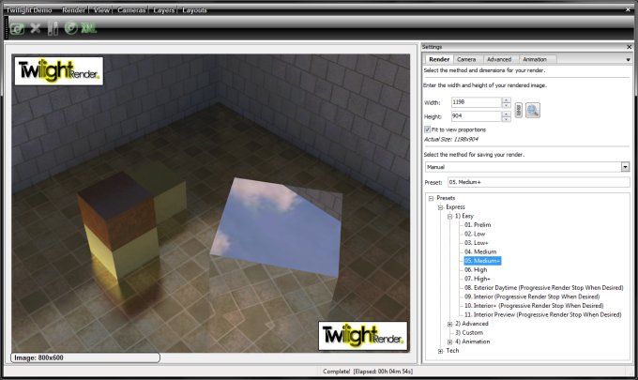638x380 pixels.
Task: Increase the Width value with the up arrow
Action: coord(507,99)
